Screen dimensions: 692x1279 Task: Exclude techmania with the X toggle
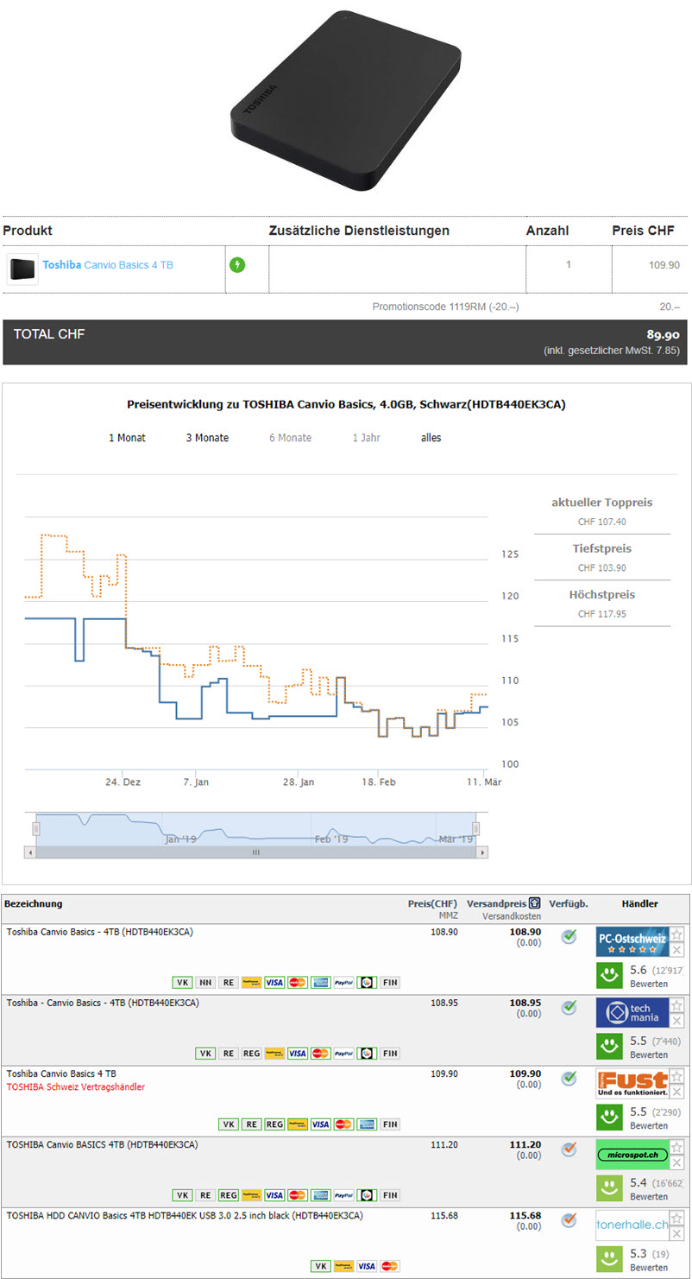tap(677, 1022)
